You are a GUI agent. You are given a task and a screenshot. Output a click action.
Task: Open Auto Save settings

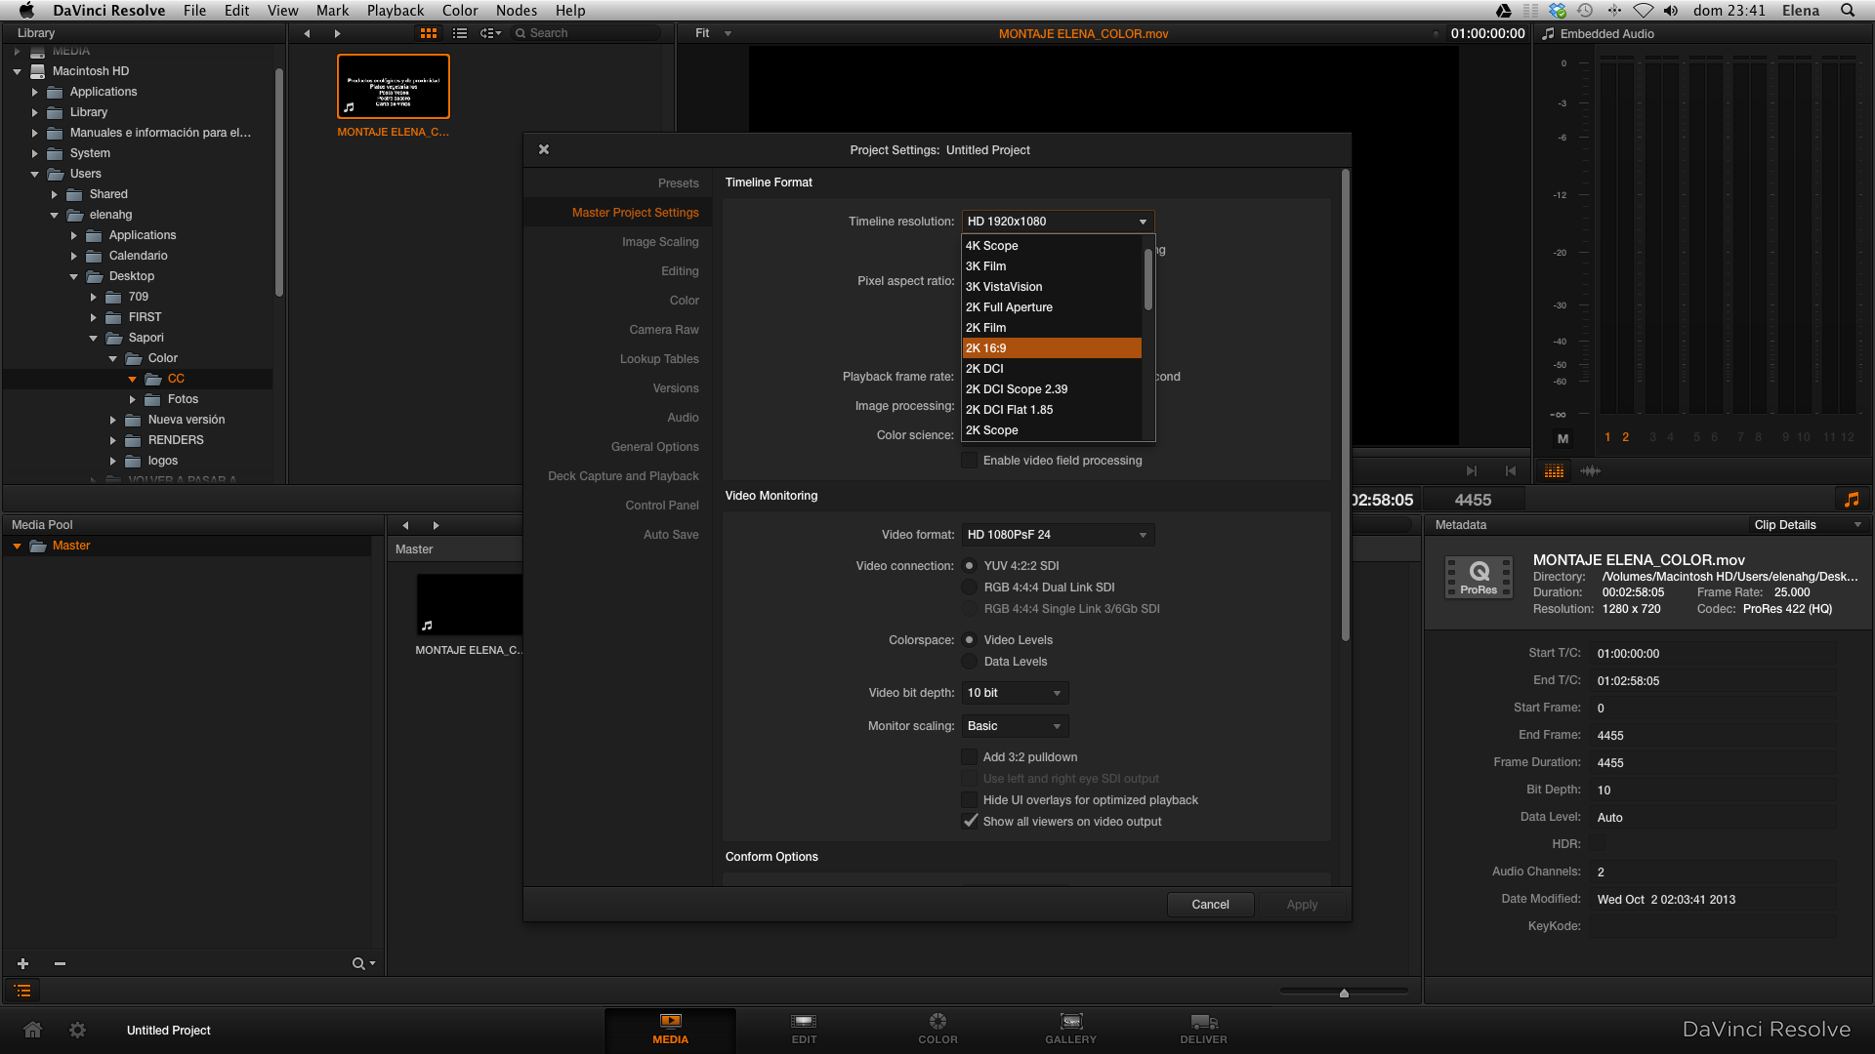click(671, 535)
